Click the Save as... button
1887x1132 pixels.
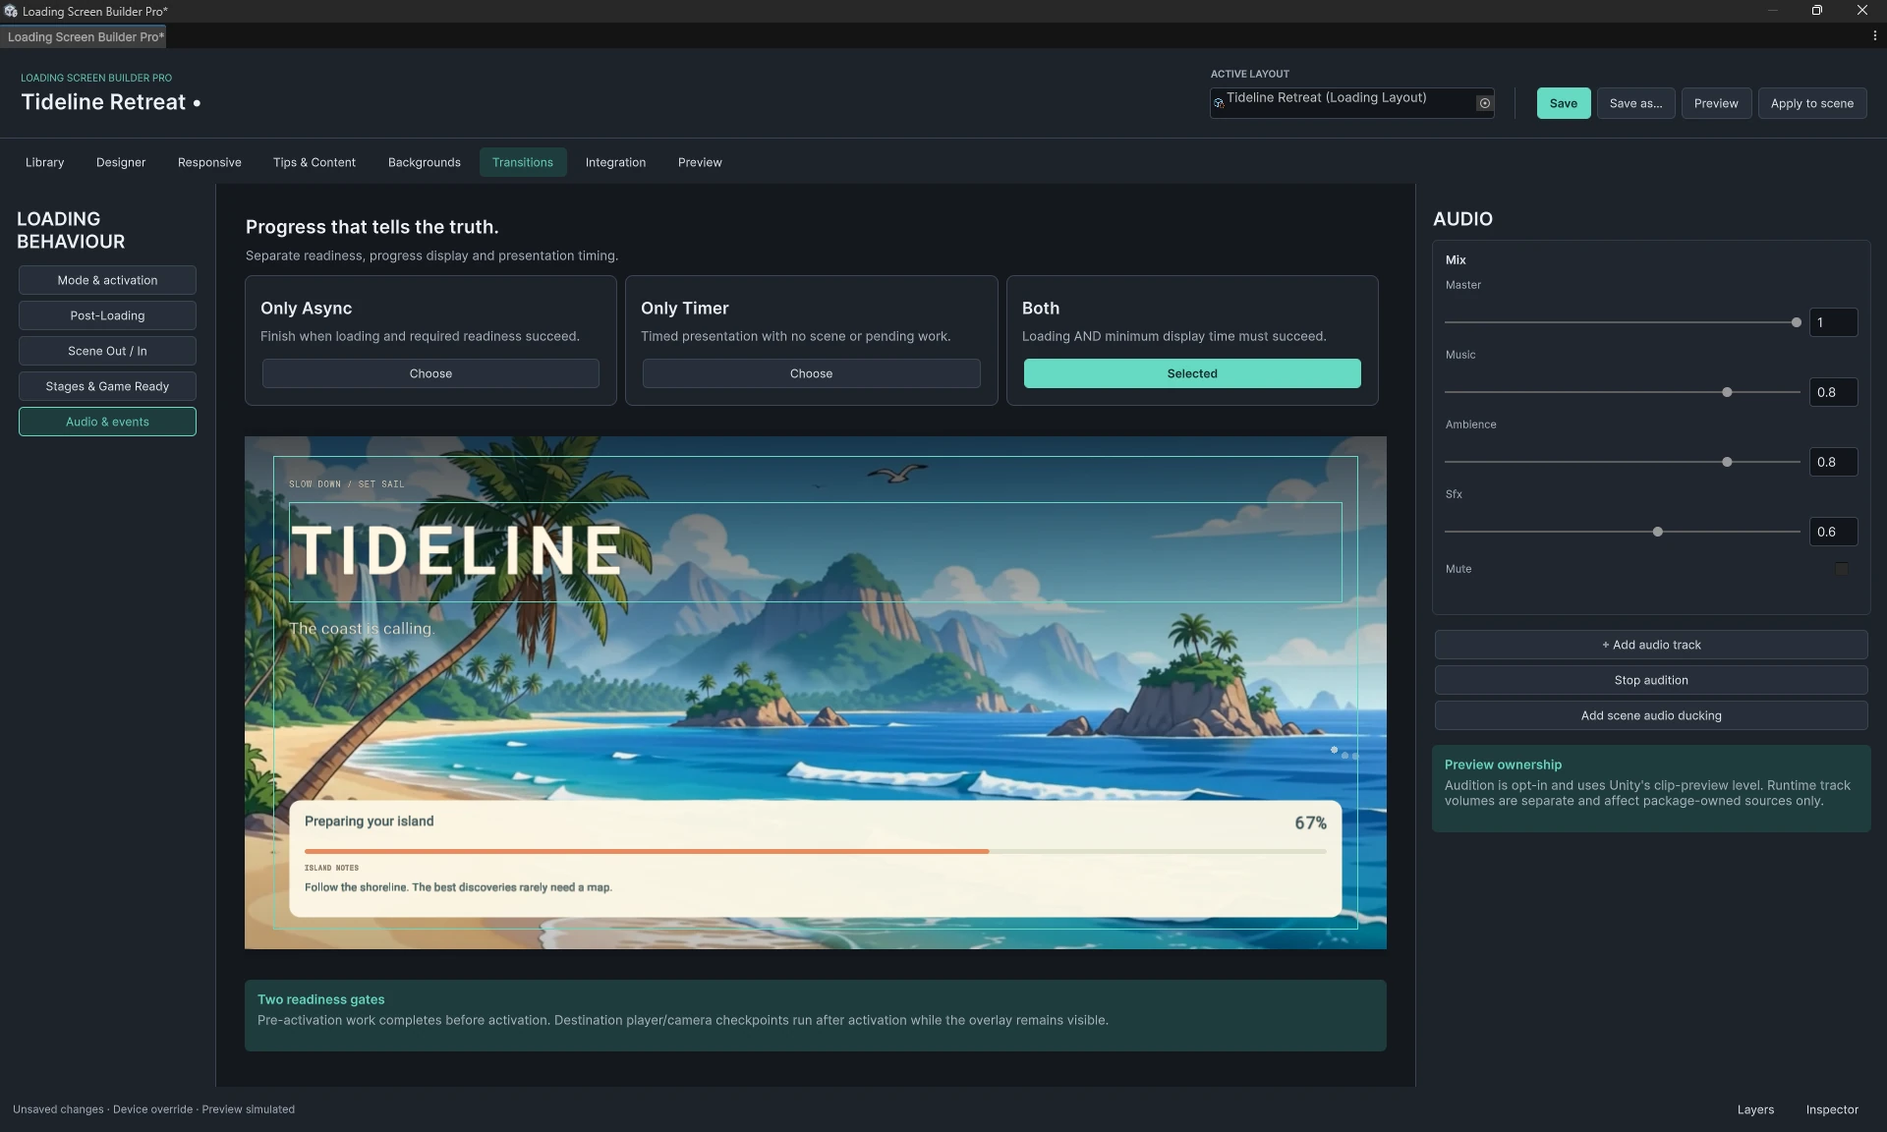click(x=1636, y=103)
